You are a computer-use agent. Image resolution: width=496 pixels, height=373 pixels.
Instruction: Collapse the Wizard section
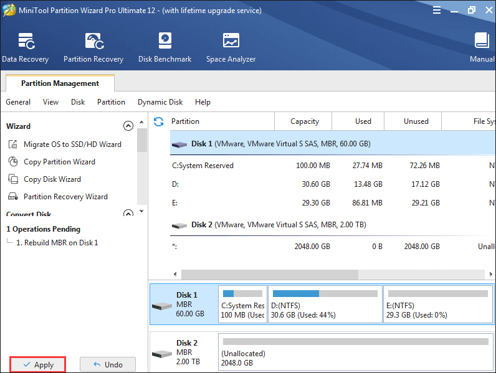tap(128, 126)
